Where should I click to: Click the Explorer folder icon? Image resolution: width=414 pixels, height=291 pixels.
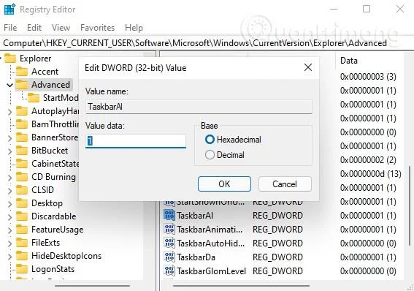tap(10, 58)
